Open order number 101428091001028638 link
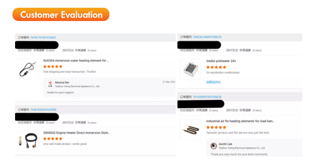The width and height of the screenshot is (323, 164). [x=207, y=97]
